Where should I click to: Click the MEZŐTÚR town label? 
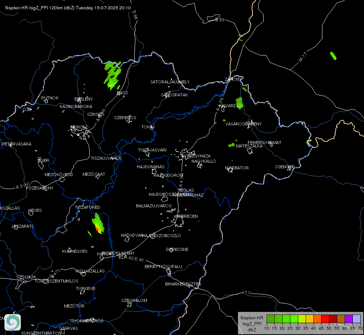(74, 306)
